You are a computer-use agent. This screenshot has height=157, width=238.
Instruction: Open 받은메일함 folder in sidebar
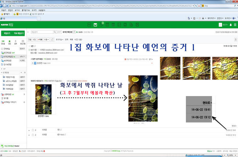pos(9,53)
